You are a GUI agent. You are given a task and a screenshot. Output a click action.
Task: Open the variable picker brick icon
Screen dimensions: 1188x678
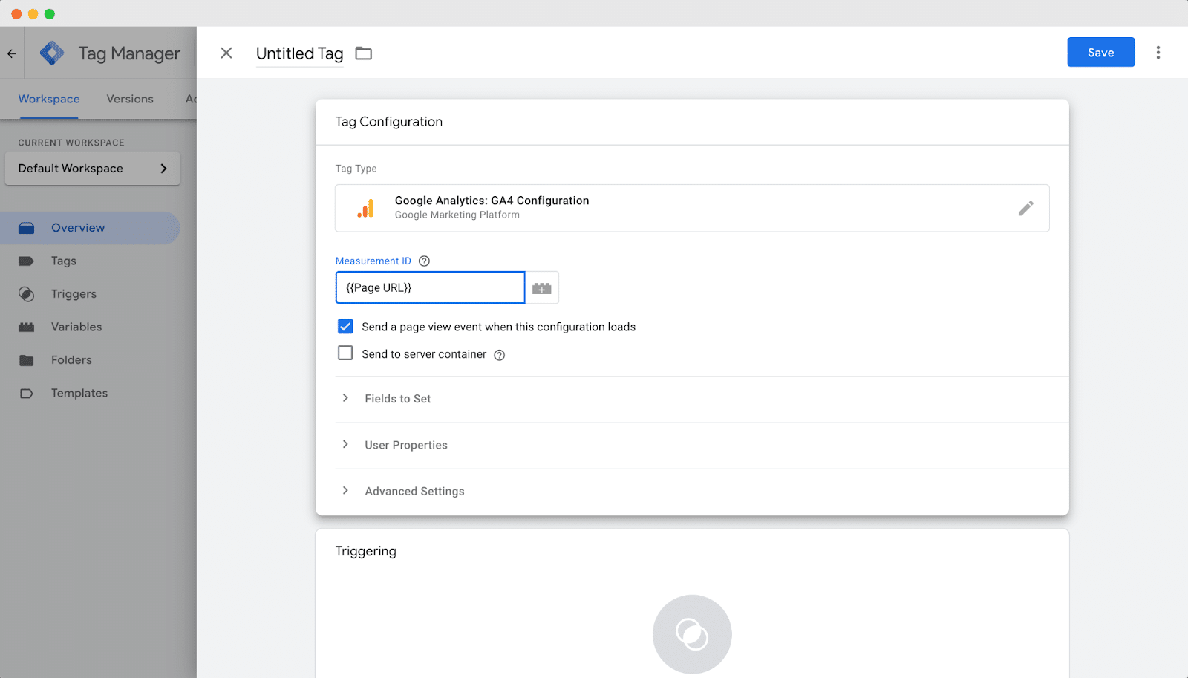tap(542, 288)
